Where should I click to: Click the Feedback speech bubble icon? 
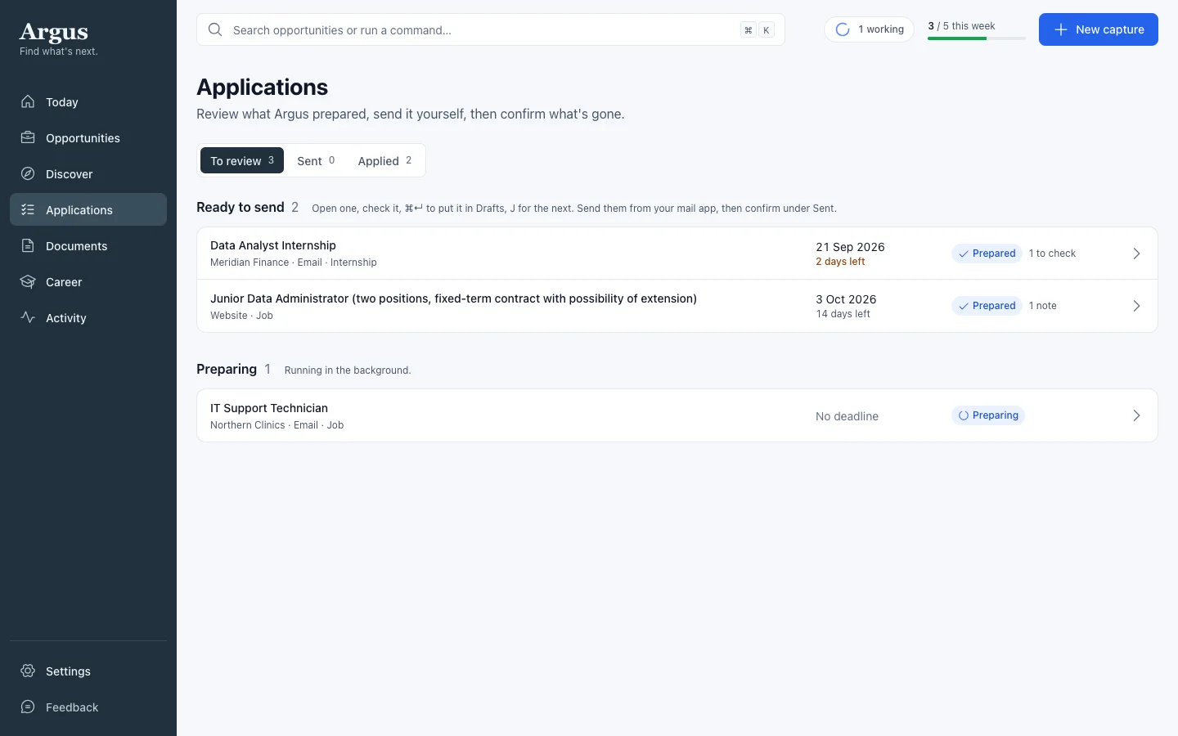(28, 707)
